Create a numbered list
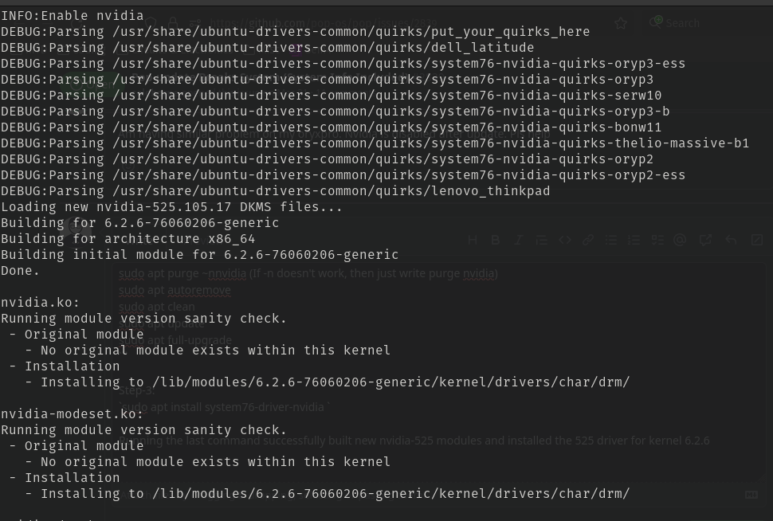 click(634, 239)
